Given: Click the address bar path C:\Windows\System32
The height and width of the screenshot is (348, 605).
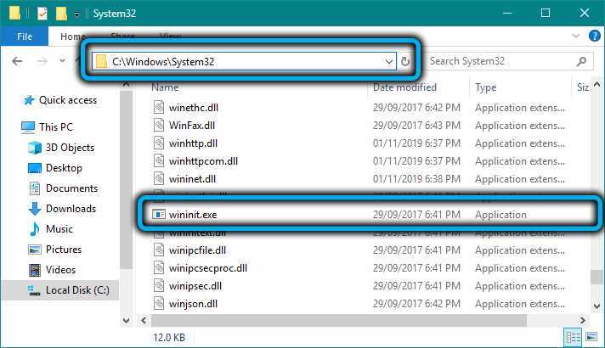Looking at the screenshot, I should click(x=163, y=62).
